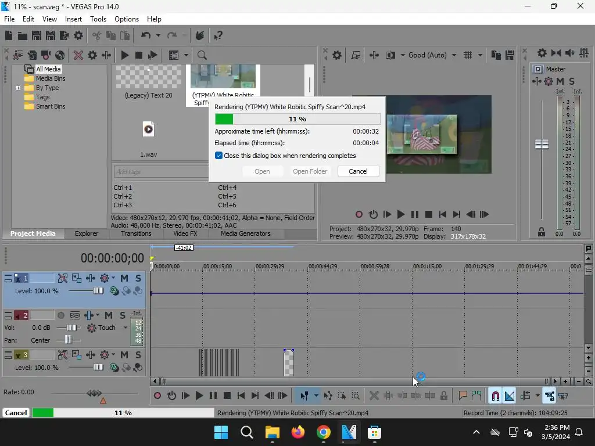Open the File menu
This screenshot has width=595, height=446.
pos(9,19)
